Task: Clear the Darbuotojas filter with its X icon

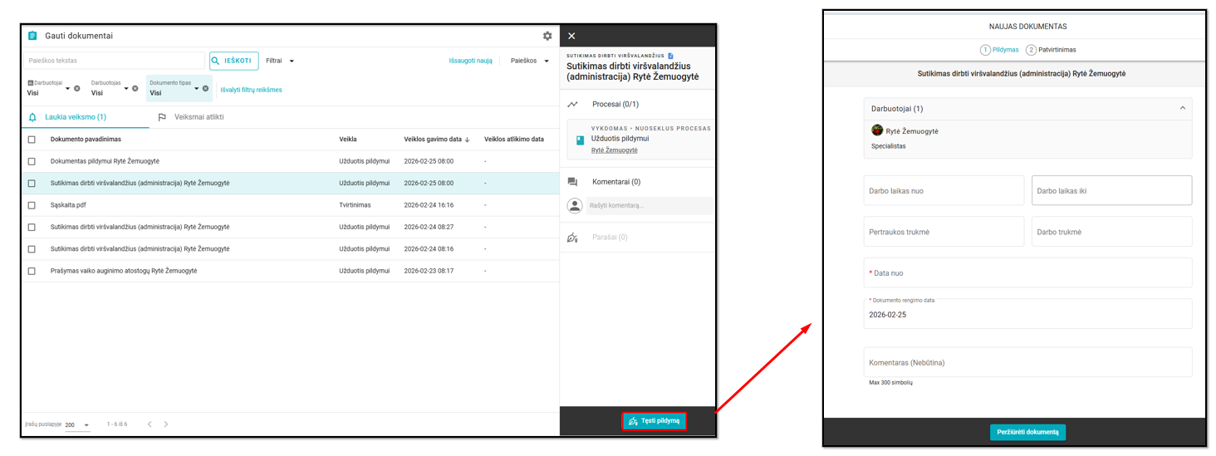Action: point(135,88)
